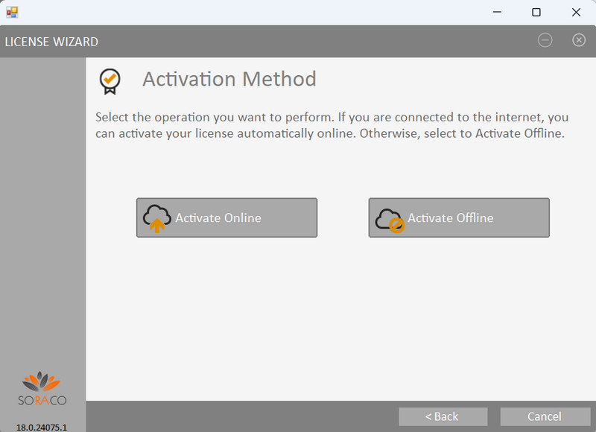Click the SORACO brand name text

(42, 400)
